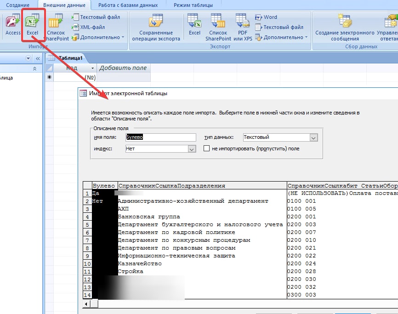Click the preview's left scroll arrow
The image size is (398, 314).
point(86,304)
